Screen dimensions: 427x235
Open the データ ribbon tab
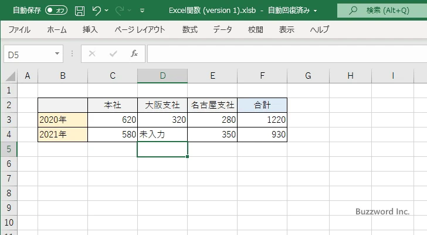(x=222, y=29)
